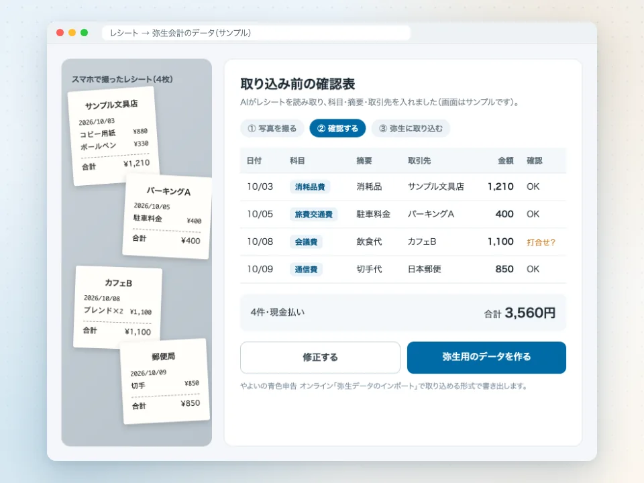Image resolution: width=644 pixels, height=483 pixels.
Task: Click the title field レシート → 弥生会計のデータ
Action: tap(256, 33)
